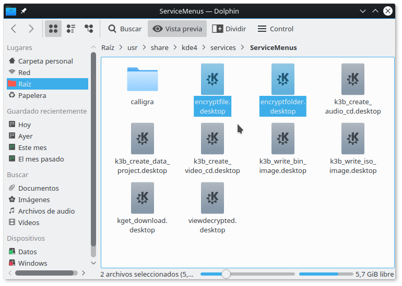Navigate to usr in breadcrumb

[133, 48]
